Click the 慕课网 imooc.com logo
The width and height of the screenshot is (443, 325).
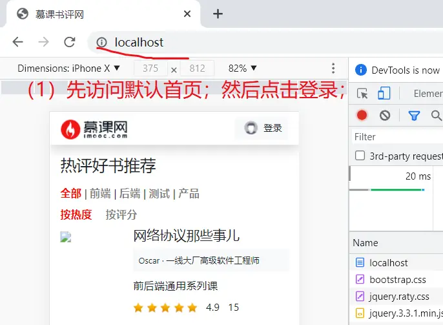94,129
